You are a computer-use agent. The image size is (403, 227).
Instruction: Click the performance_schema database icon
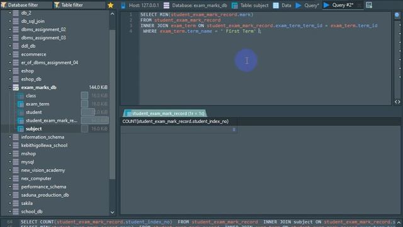tap(16, 187)
